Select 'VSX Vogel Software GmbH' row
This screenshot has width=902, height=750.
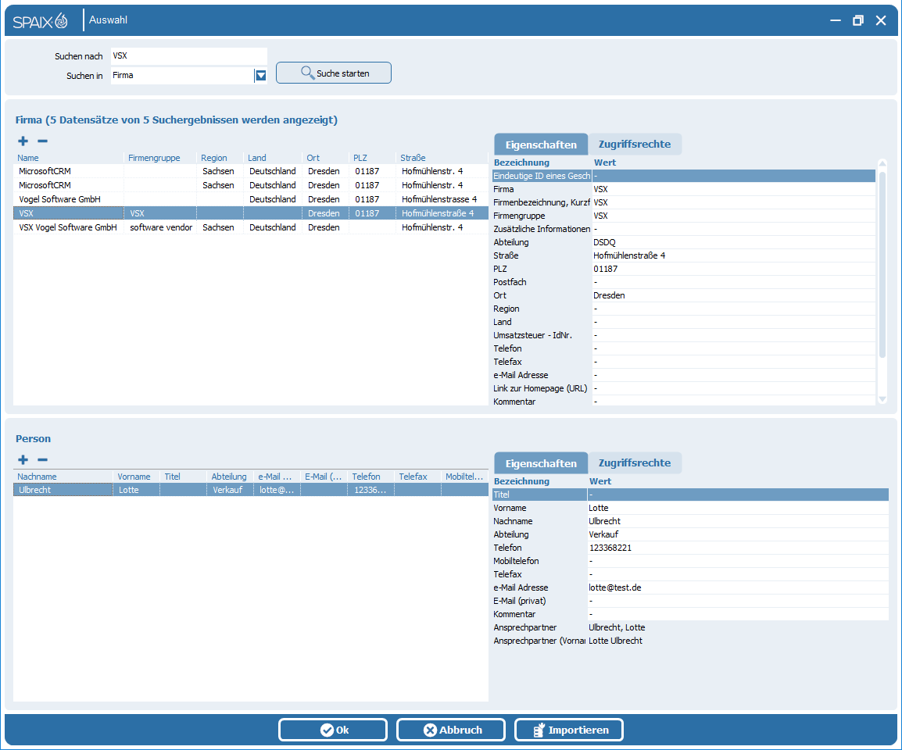251,227
